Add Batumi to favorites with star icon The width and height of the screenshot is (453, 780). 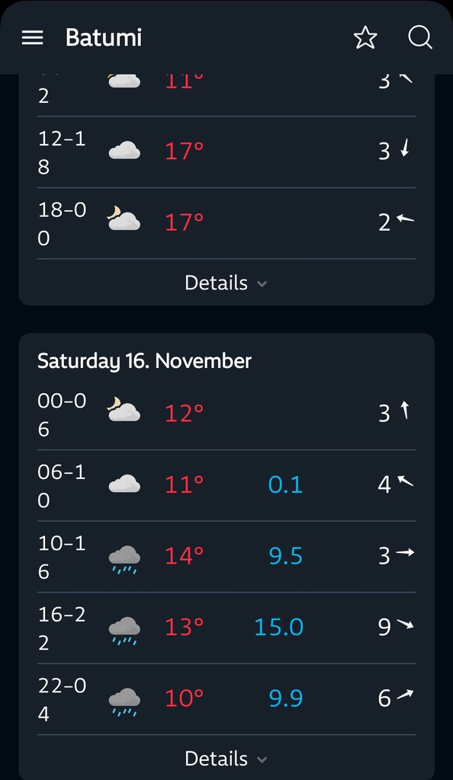coord(365,37)
